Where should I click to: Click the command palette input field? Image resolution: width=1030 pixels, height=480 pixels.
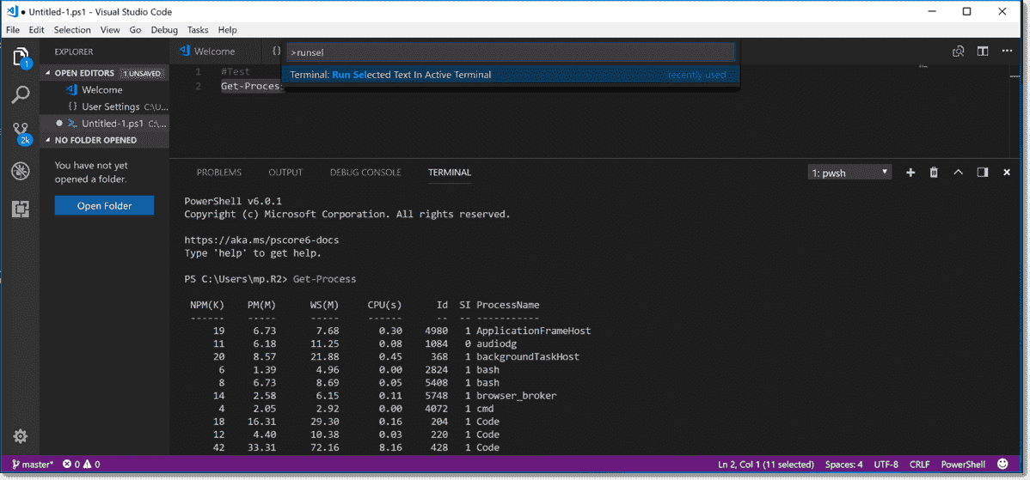click(x=511, y=52)
